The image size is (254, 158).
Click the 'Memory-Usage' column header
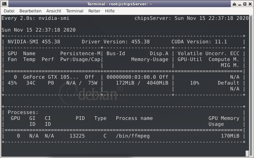tap(150, 59)
